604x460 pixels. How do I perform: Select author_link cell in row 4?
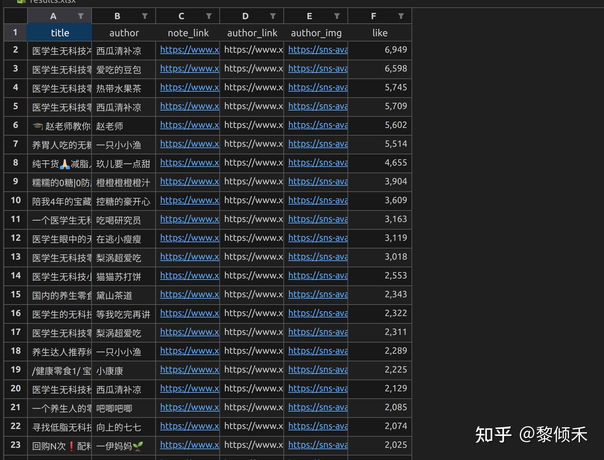(252, 88)
